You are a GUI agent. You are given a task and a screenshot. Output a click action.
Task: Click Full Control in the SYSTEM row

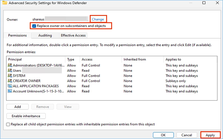click(91, 76)
